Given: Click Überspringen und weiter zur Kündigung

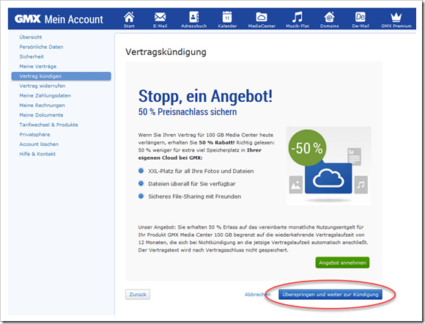Looking at the screenshot, I should click(x=330, y=295).
